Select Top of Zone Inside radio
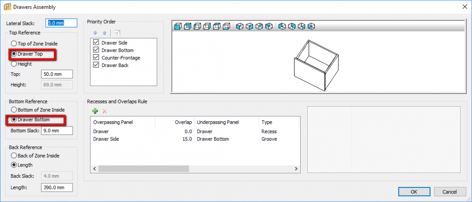This screenshot has width=472, height=202. coord(34,43)
